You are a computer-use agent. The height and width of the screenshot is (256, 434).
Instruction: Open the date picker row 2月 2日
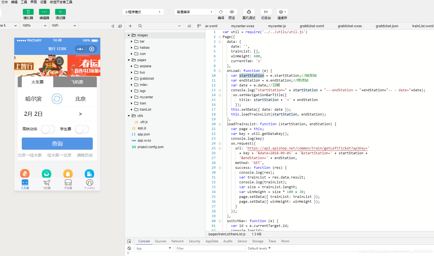point(57,114)
